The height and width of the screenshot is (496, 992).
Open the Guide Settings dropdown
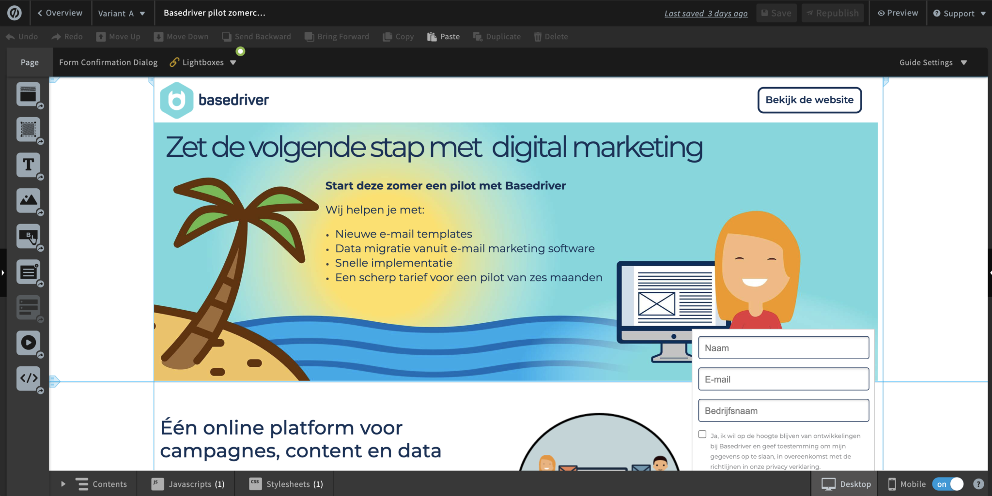933,62
